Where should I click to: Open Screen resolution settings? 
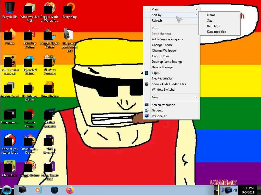172,105
